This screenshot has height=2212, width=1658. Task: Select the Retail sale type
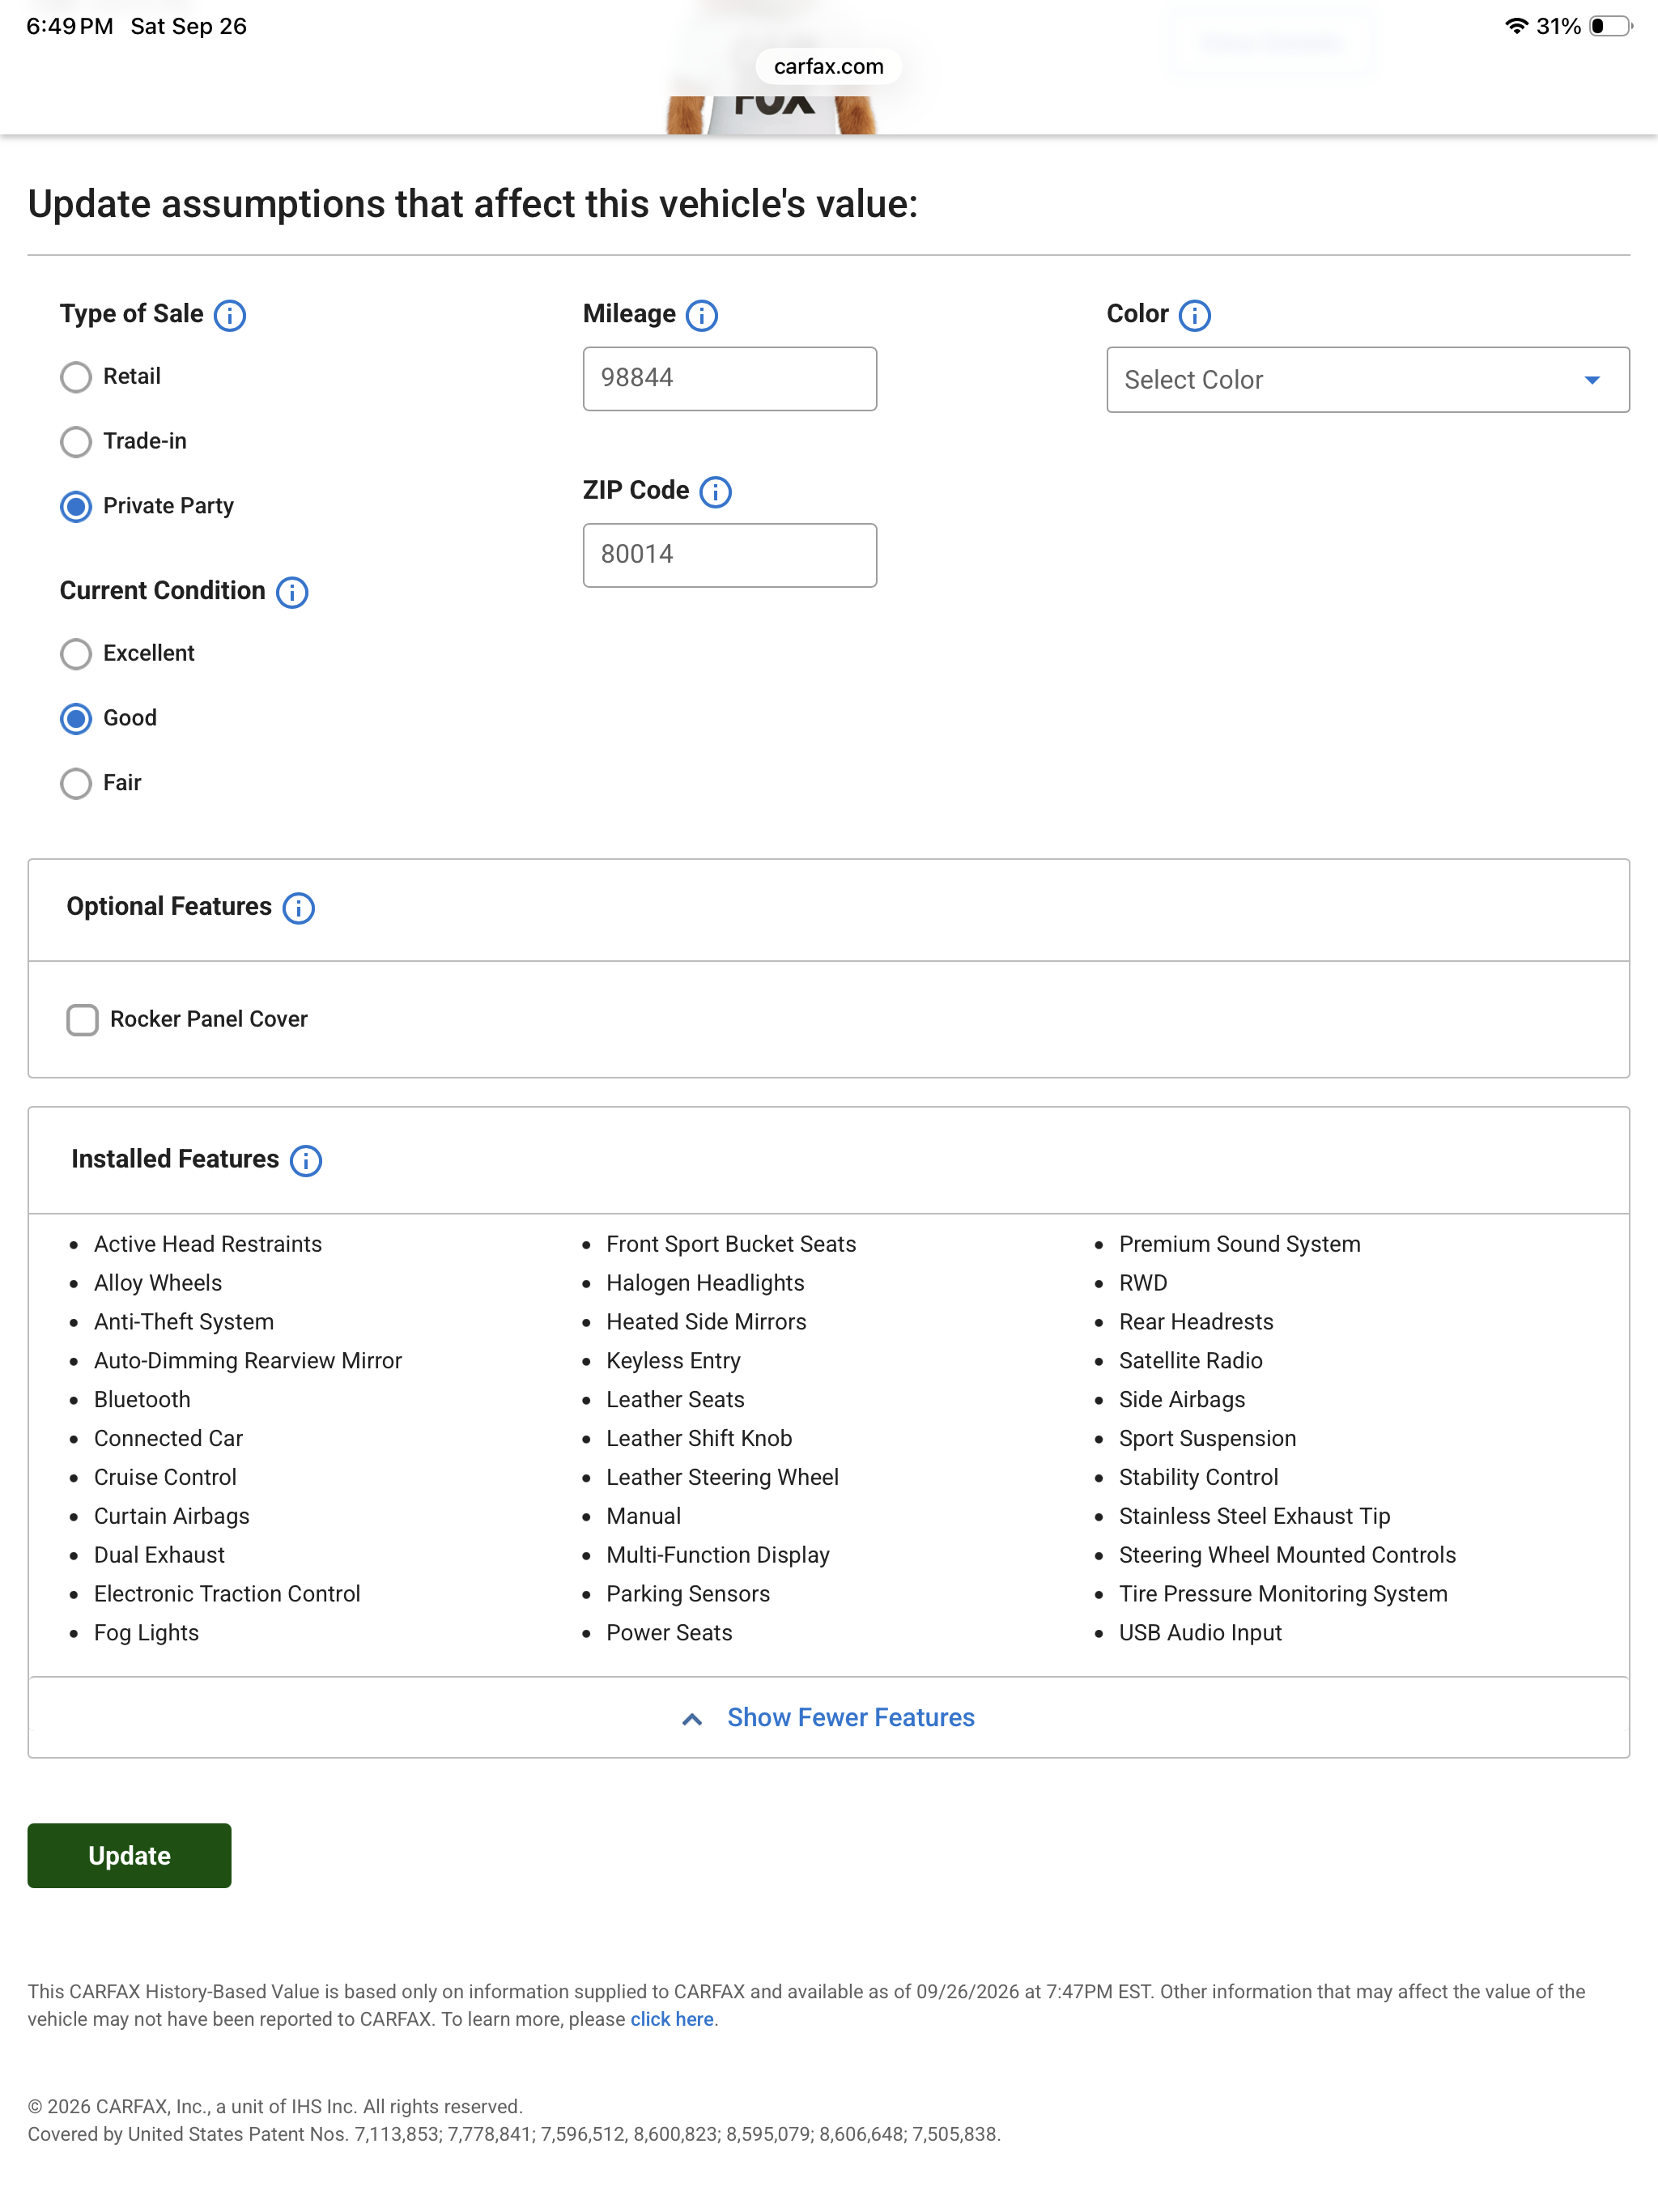(76, 377)
